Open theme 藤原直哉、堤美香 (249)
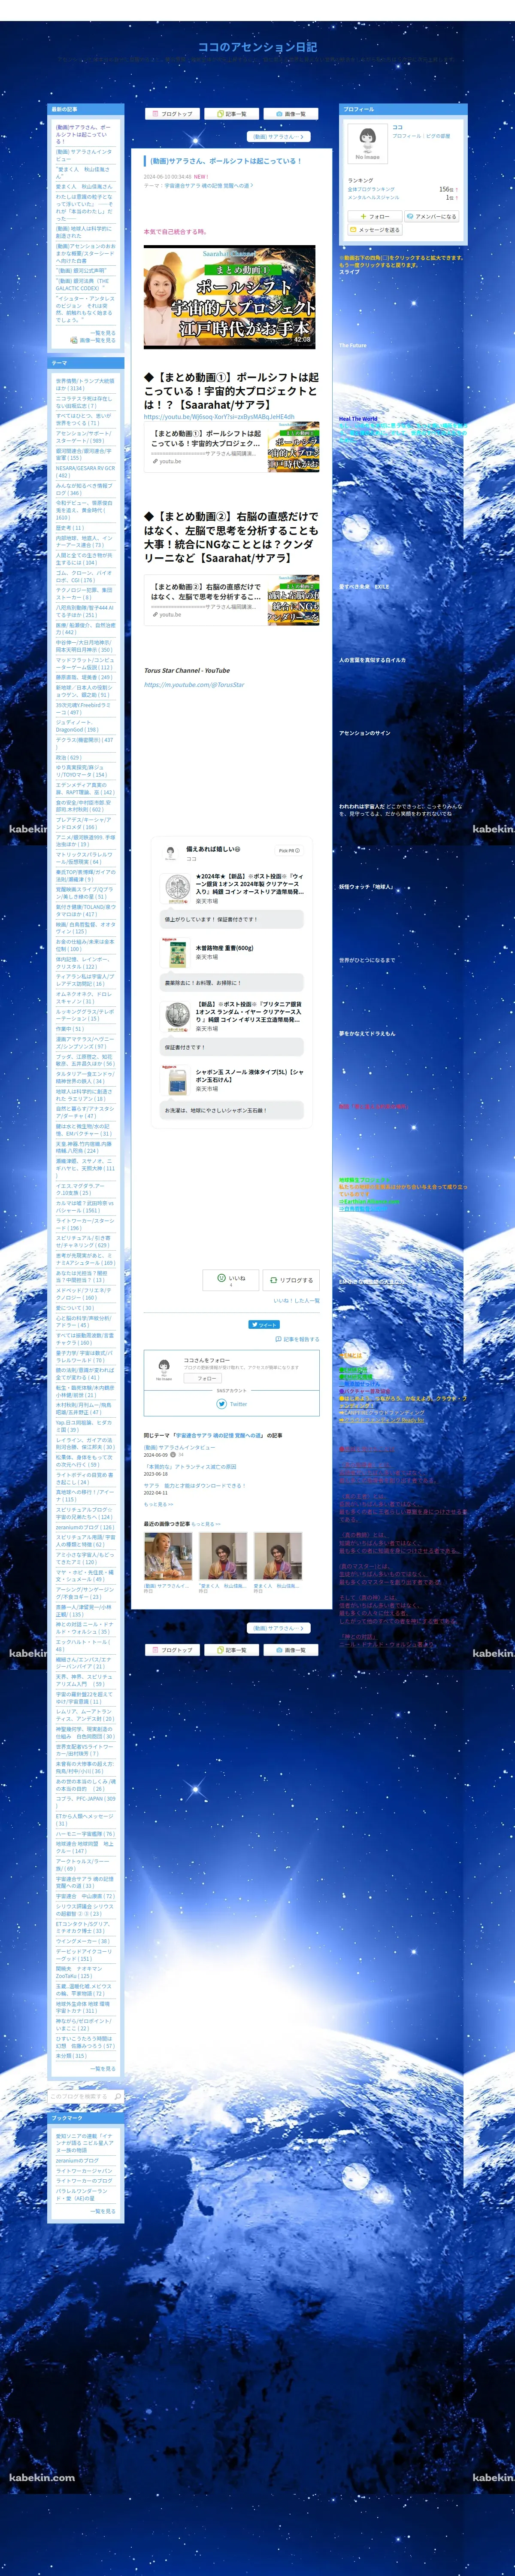The height and width of the screenshot is (2576, 515). (x=84, y=677)
